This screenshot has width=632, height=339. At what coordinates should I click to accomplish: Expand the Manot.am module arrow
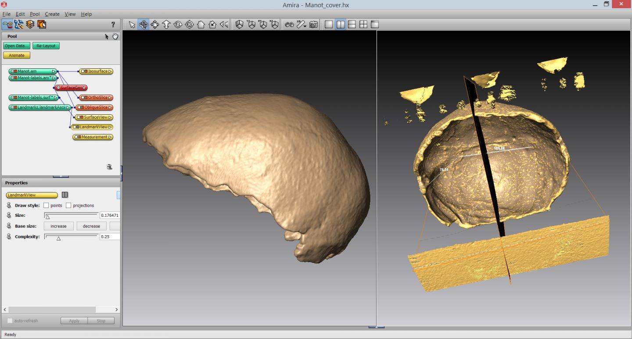[54, 71]
